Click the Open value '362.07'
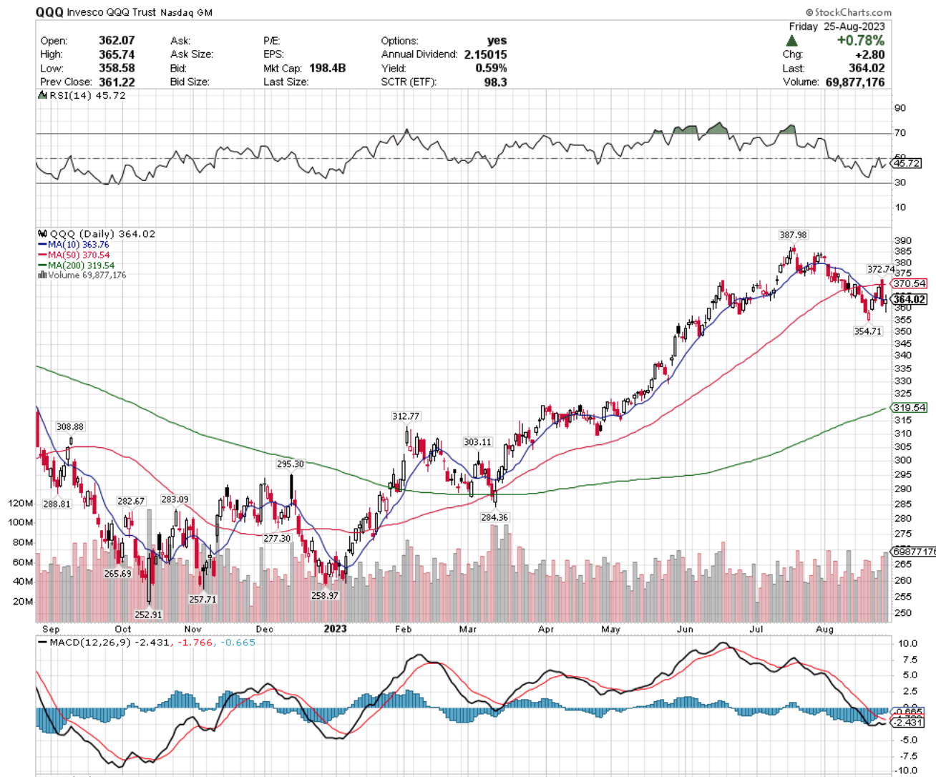The image size is (936, 777). pyautogui.click(x=117, y=41)
